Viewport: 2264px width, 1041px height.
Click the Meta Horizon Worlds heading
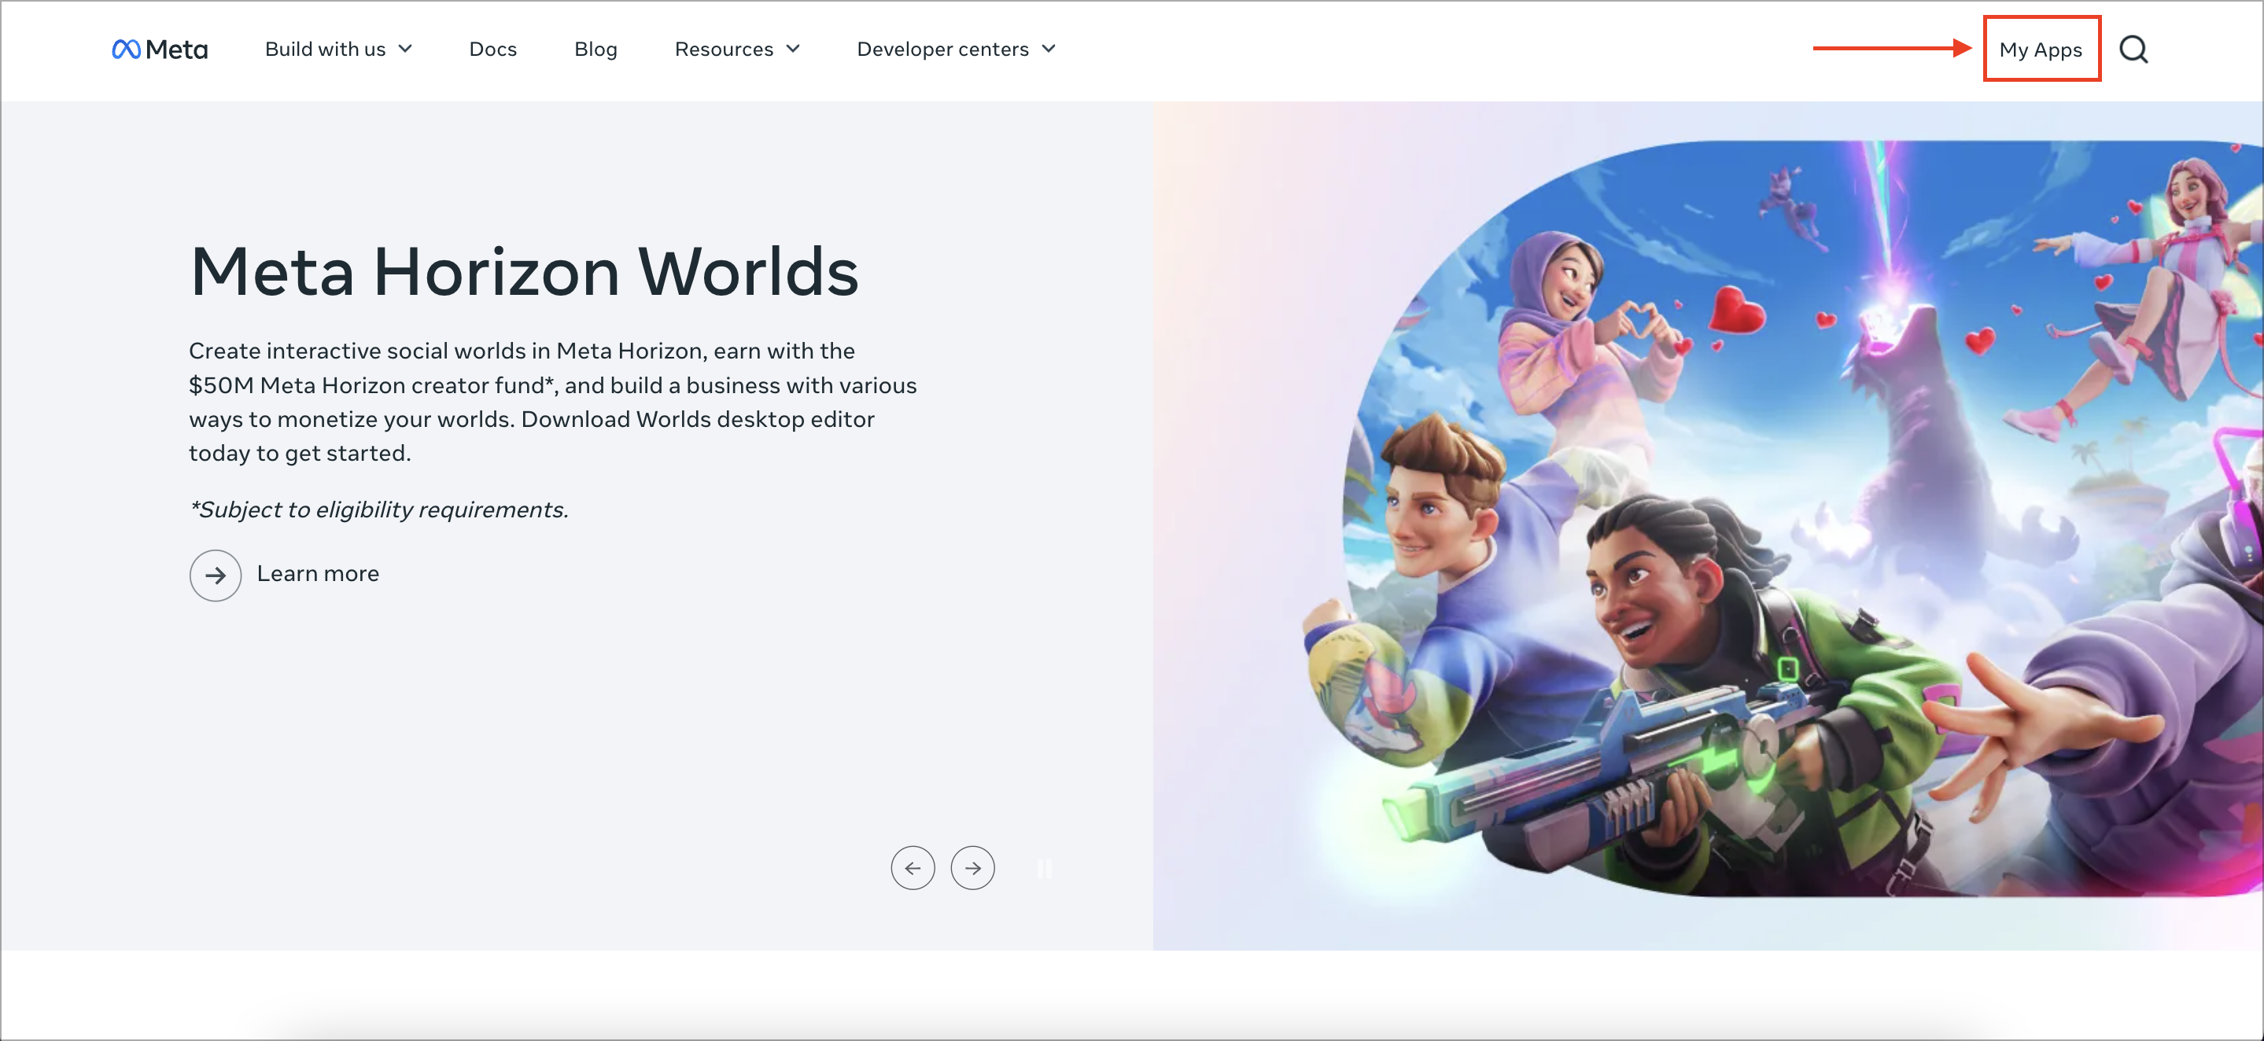point(524,271)
